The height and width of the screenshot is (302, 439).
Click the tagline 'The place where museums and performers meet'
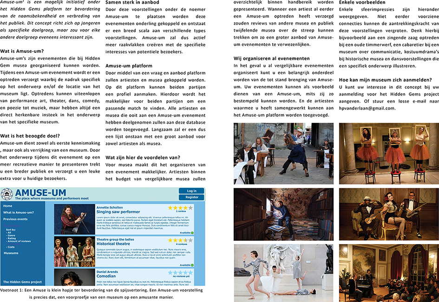(52, 198)
